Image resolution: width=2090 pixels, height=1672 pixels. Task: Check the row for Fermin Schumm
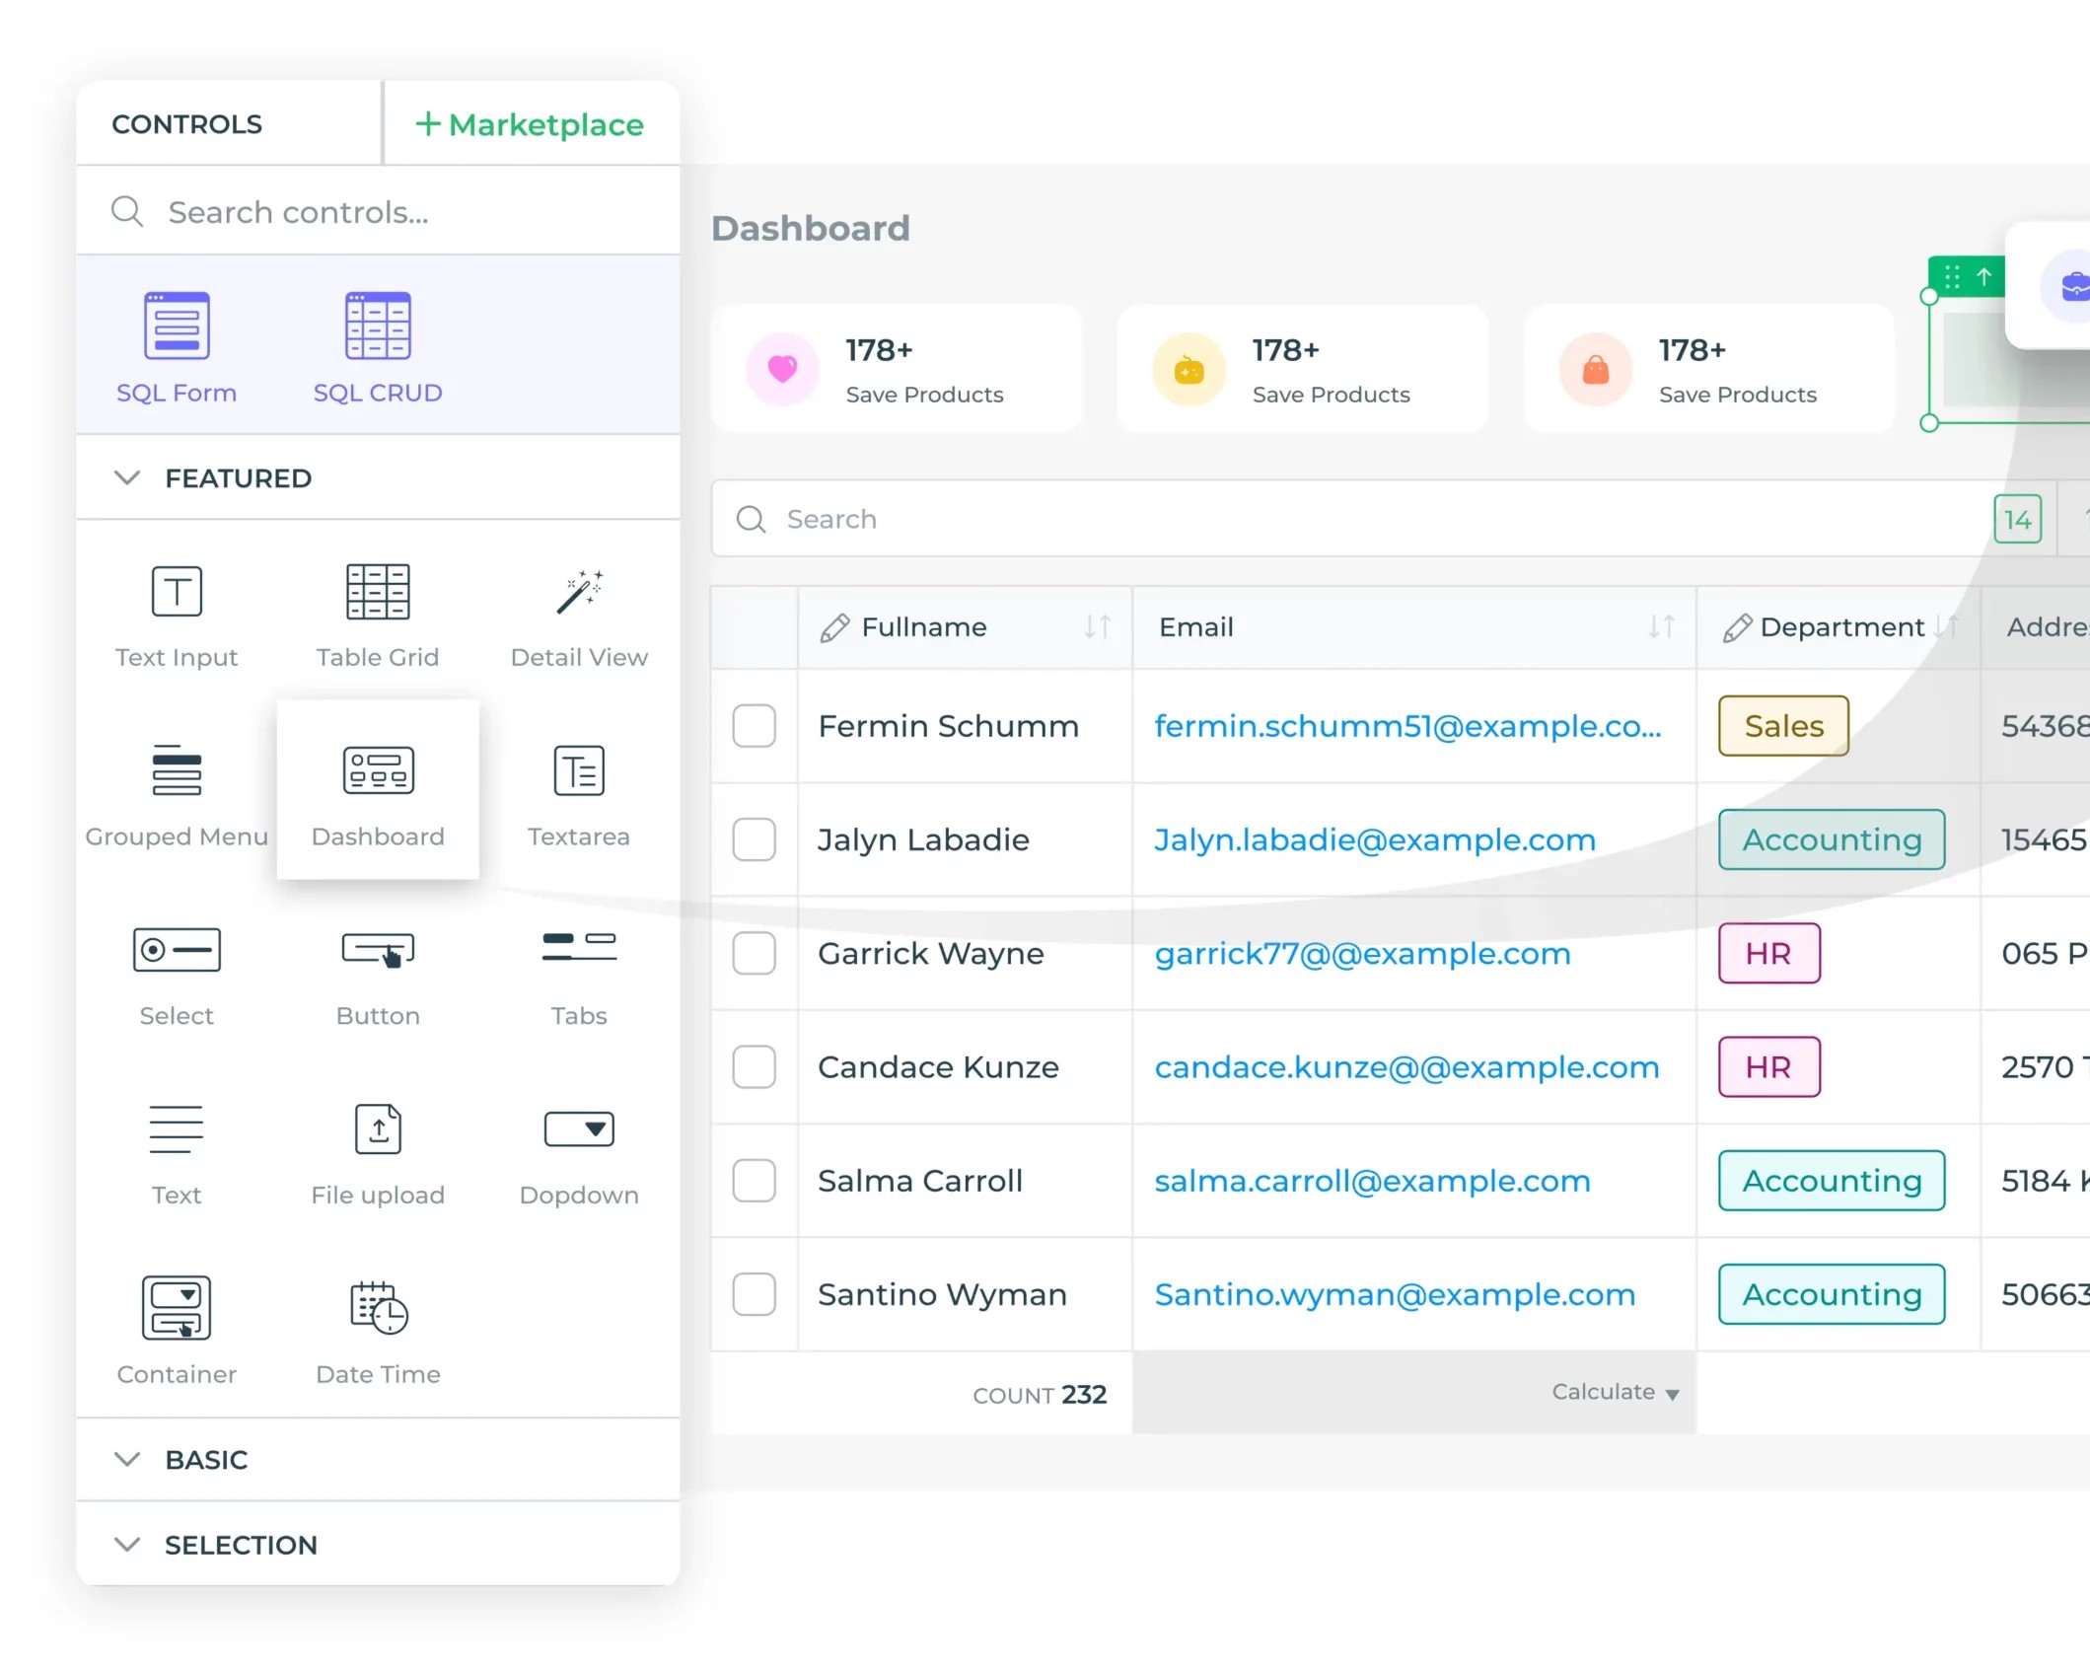[x=754, y=727]
